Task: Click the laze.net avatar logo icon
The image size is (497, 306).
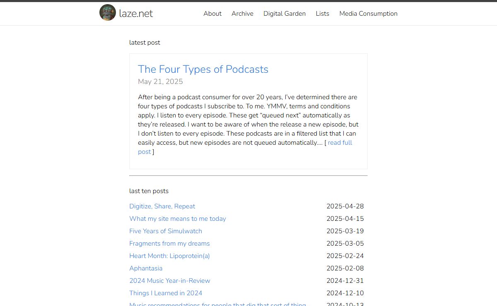Action: click(108, 12)
